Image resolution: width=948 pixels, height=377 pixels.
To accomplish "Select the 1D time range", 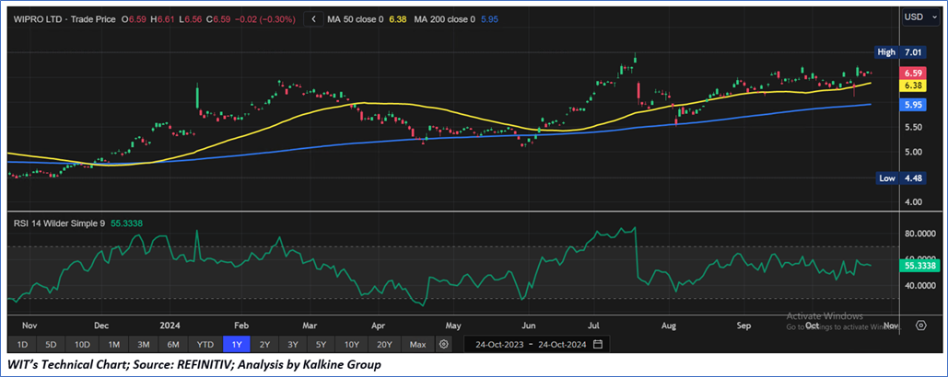I will point(22,345).
